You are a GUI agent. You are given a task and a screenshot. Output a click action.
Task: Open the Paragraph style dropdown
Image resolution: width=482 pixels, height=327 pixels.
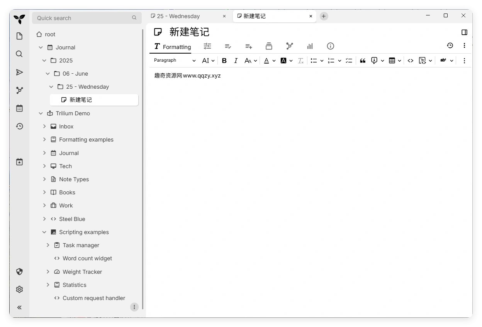tap(175, 61)
